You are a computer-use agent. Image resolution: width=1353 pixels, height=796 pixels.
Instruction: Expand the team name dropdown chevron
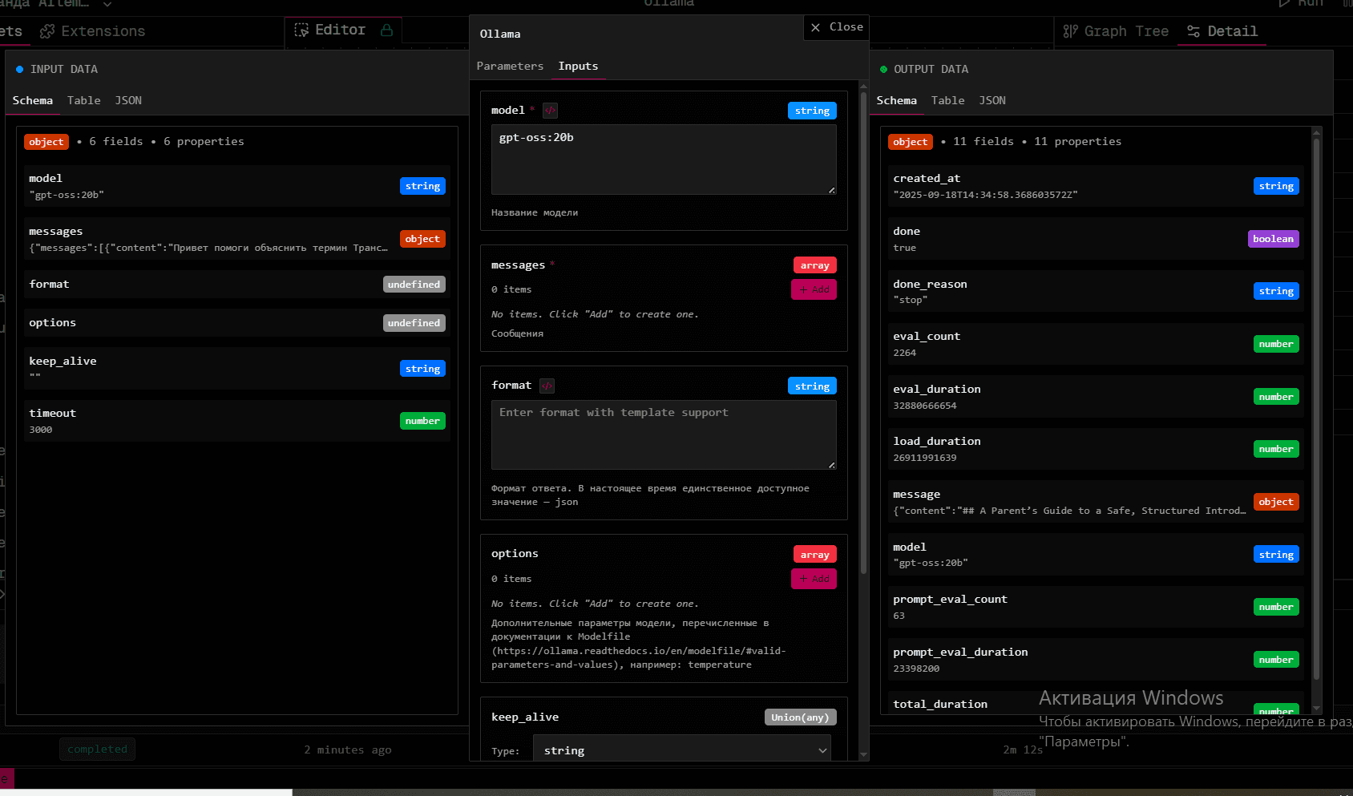click(107, 4)
